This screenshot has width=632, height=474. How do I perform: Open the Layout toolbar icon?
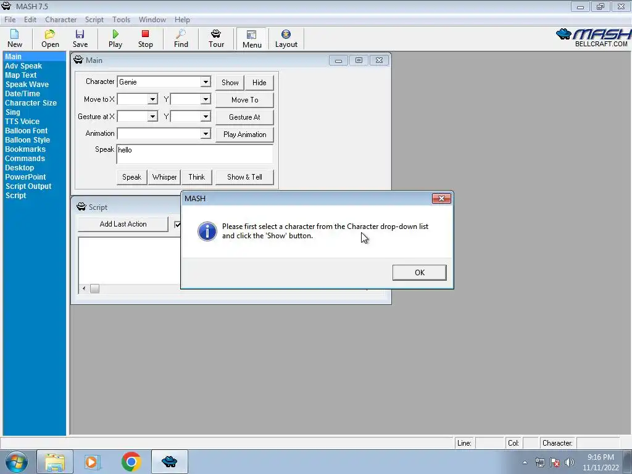286,39
